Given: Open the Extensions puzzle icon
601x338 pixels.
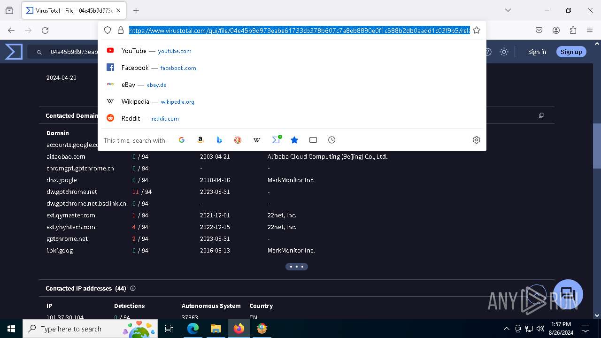Looking at the screenshot, I should pos(573,30).
